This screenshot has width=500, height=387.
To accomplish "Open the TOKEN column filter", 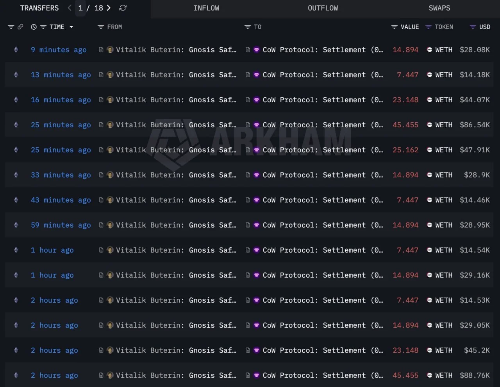I will (429, 27).
